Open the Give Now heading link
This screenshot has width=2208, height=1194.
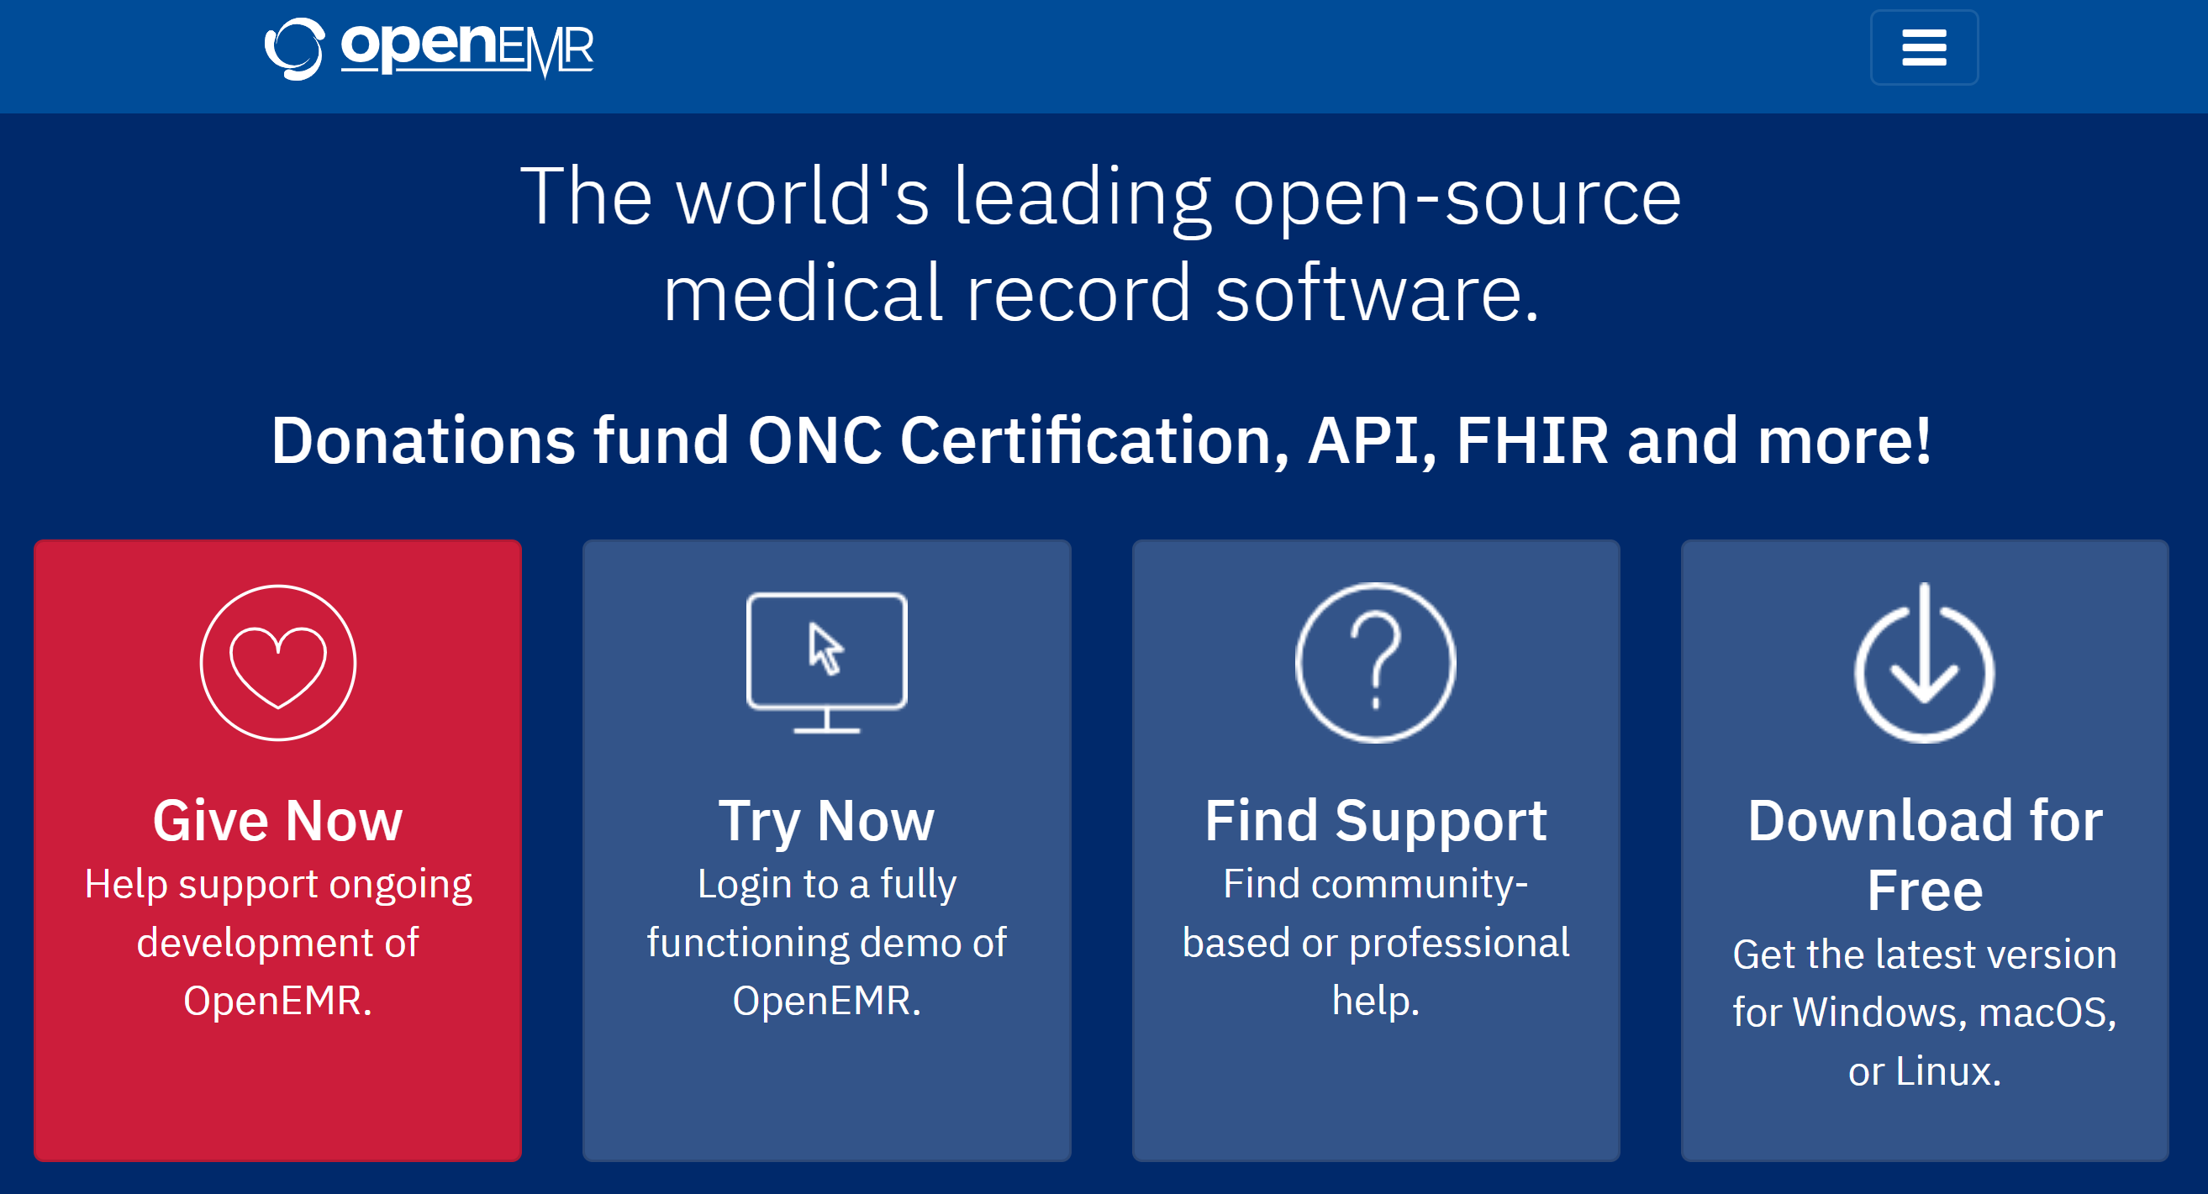coord(277,820)
